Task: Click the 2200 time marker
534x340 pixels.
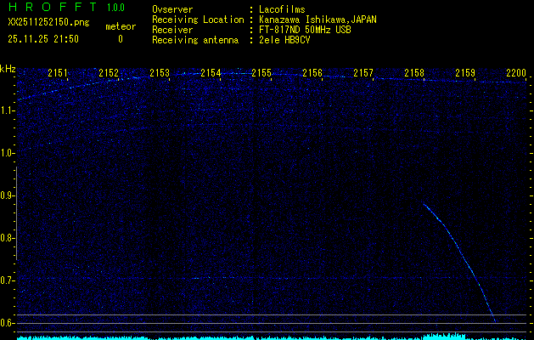Action: point(516,73)
